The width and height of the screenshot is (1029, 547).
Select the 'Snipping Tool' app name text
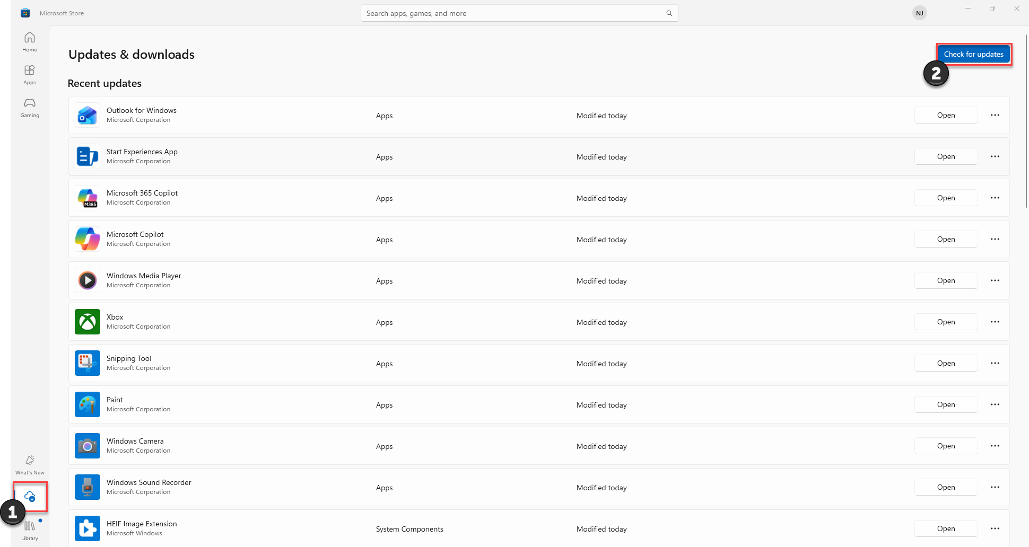[129, 358]
